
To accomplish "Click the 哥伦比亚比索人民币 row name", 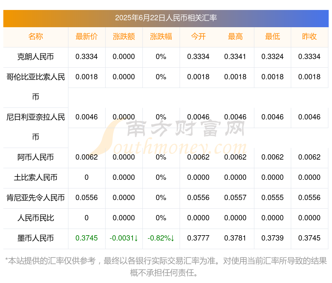I will coord(36,87).
